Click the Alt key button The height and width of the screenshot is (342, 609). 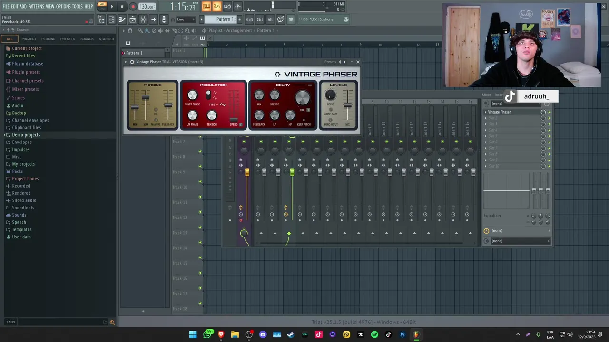pos(270,19)
